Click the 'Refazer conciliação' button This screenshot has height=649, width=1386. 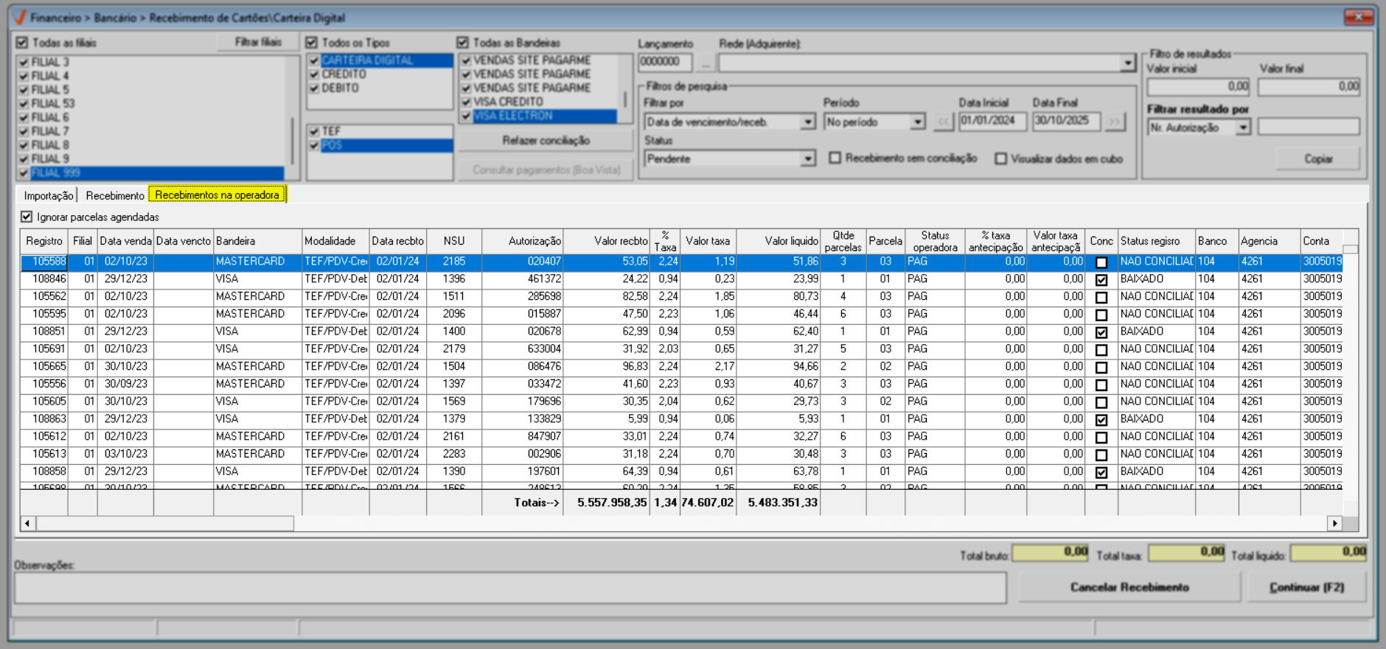(546, 140)
